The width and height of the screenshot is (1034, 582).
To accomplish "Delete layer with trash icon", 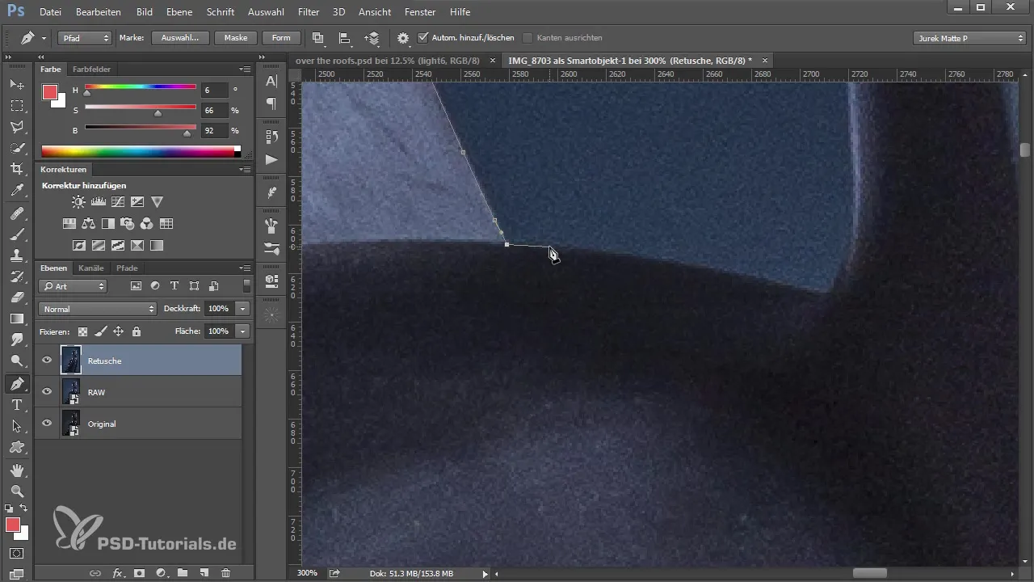I will [x=225, y=572].
